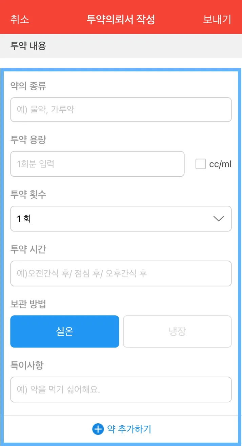Screen dimensions: 242x446
Task: Click the 투약 용량 label
Action: click(x=28, y=140)
